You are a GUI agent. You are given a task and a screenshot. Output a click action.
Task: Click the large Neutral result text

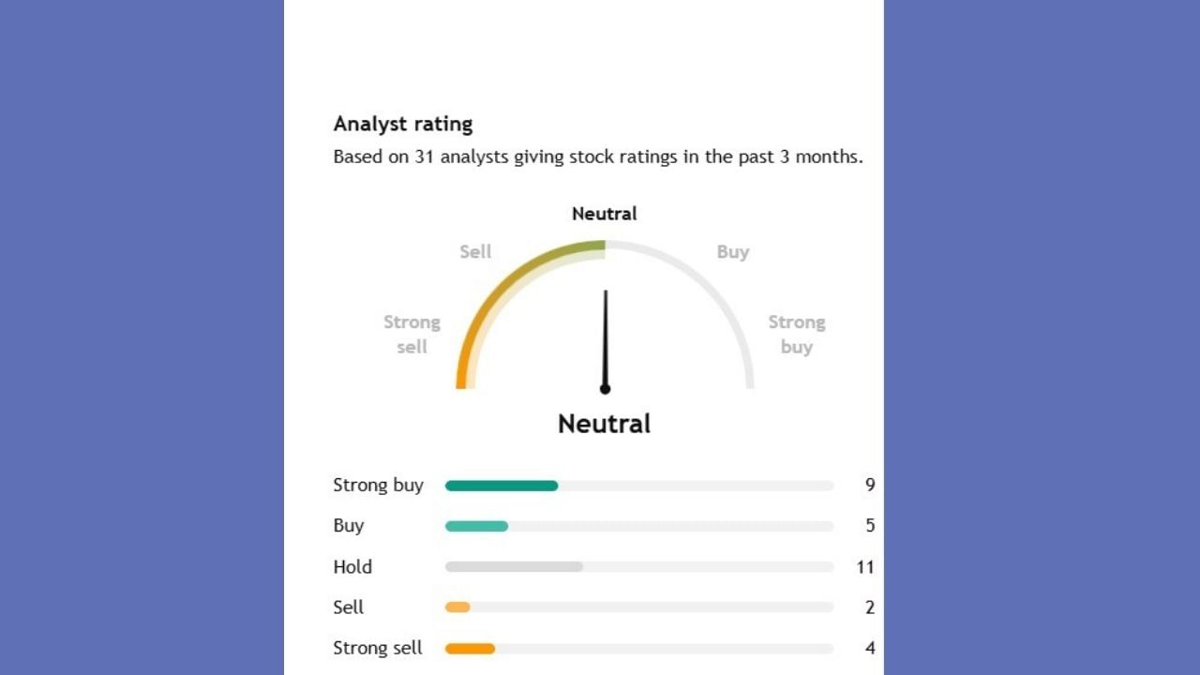(x=604, y=424)
